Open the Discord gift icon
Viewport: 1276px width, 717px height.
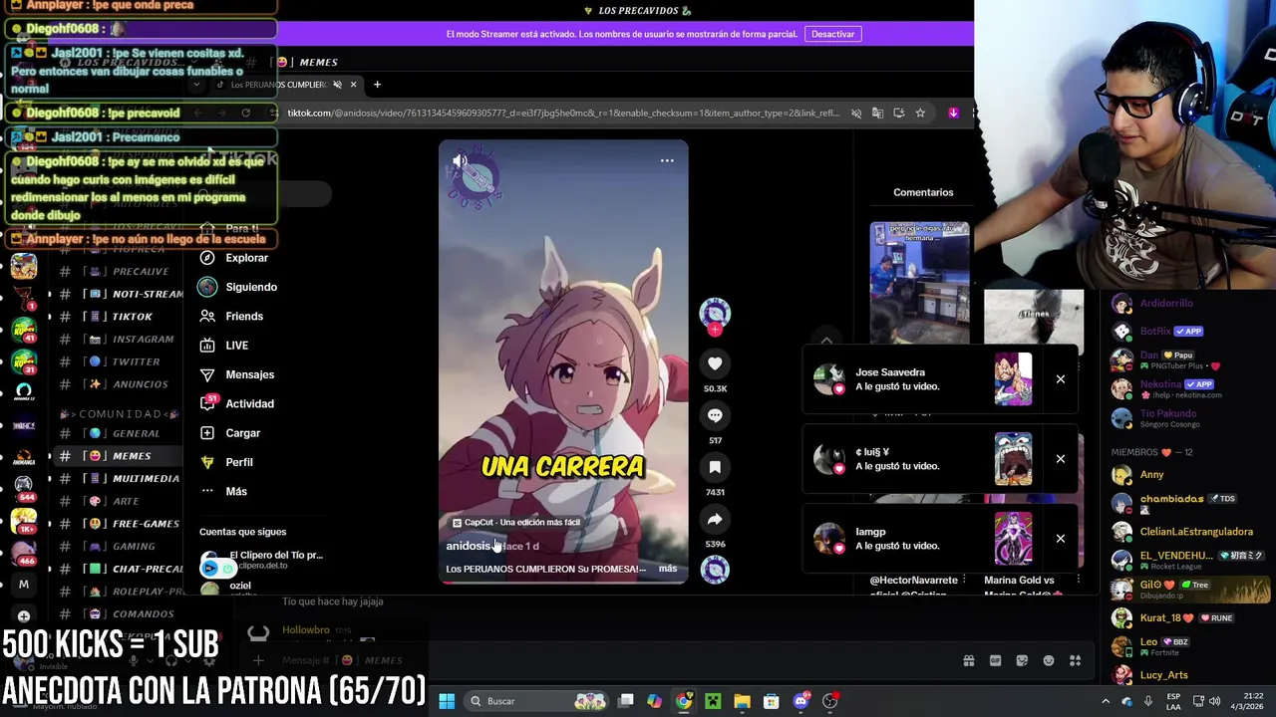click(968, 660)
